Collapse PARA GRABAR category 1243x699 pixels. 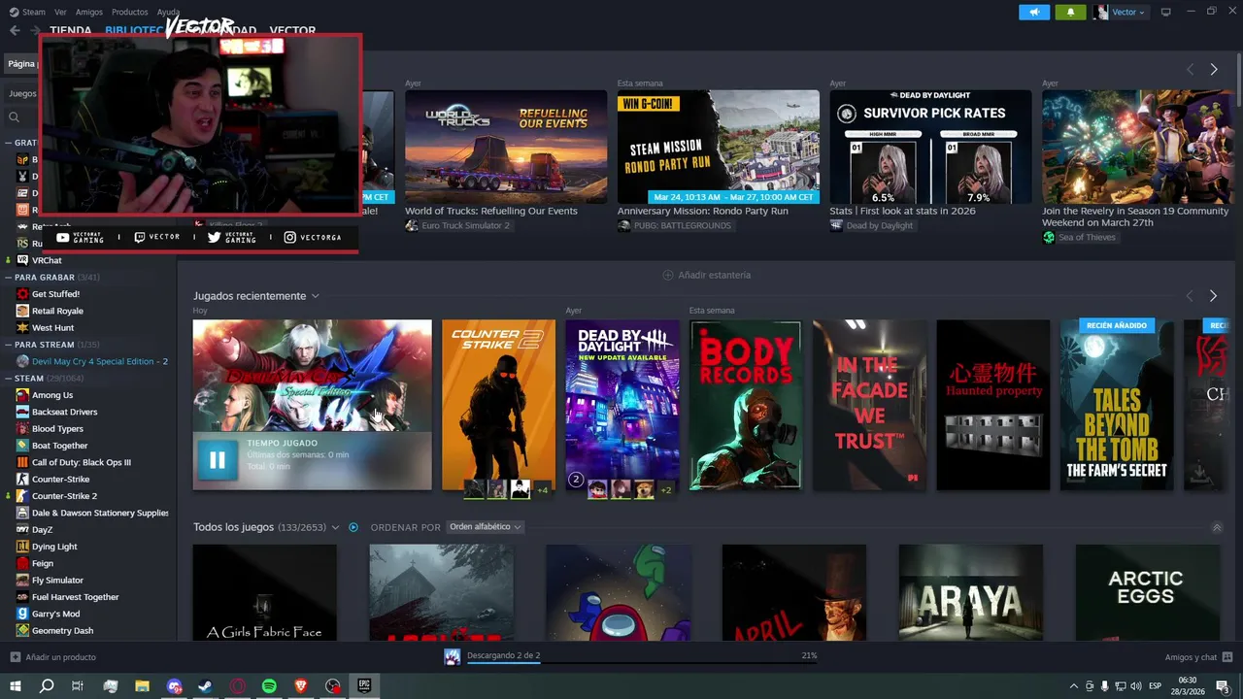(8, 278)
